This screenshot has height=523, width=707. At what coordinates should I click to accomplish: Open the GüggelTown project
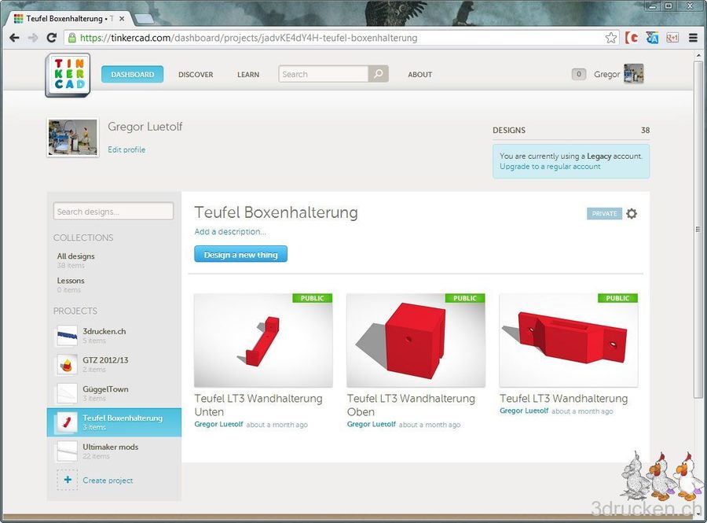(114, 393)
